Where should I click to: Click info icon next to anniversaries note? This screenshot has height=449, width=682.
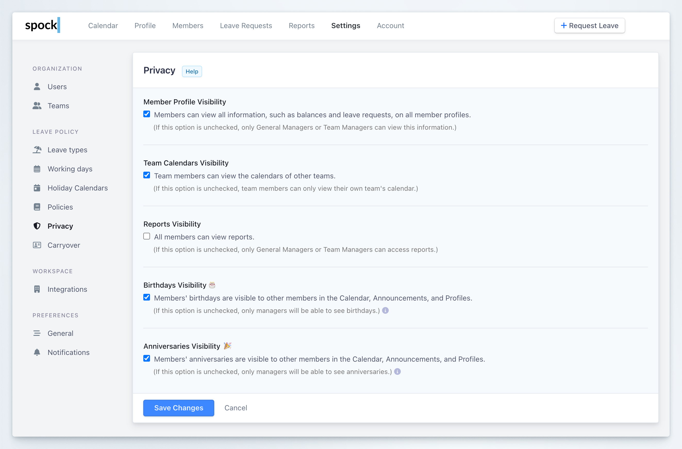(x=397, y=371)
